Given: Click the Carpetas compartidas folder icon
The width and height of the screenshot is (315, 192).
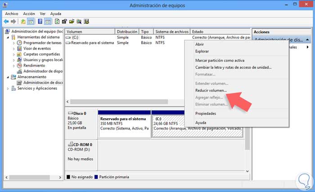Looking at the screenshot, I should (19, 54).
